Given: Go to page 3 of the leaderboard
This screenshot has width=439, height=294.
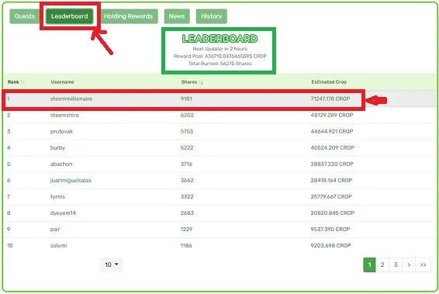Looking at the screenshot, I should click(x=396, y=265).
